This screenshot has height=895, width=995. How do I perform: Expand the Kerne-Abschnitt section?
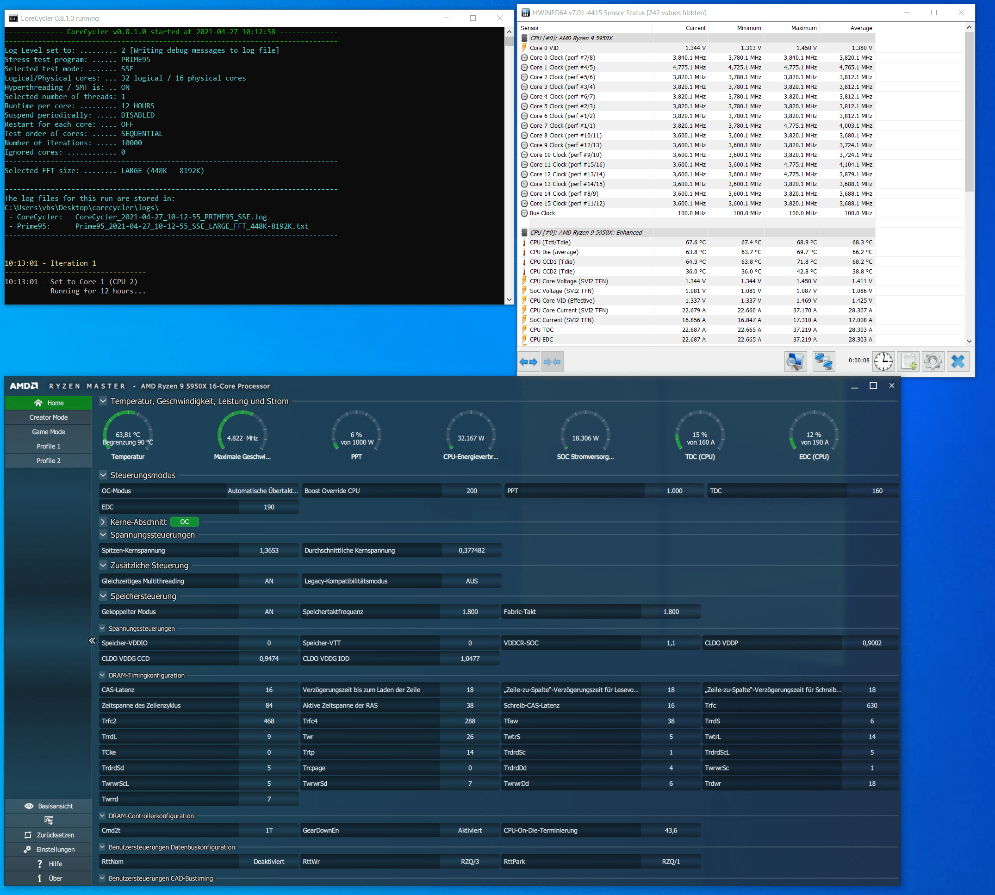point(103,522)
